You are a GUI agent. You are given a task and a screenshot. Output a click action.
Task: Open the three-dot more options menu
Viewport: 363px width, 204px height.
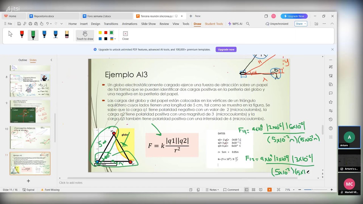(x=324, y=24)
